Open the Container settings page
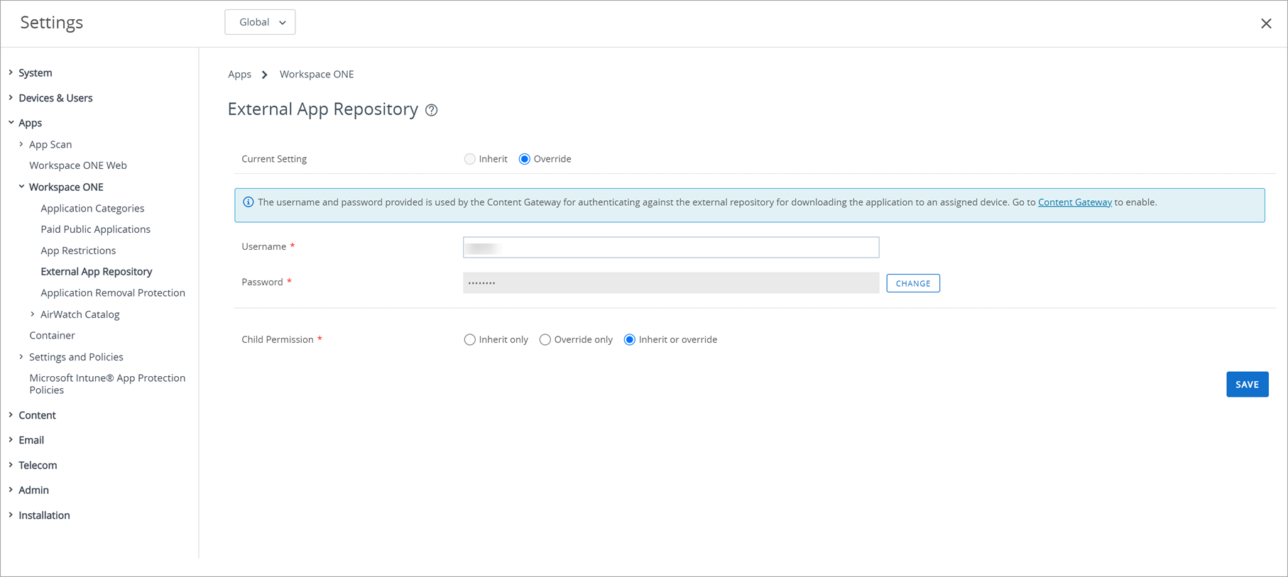1288x577 pixels. tap(52, 335)
